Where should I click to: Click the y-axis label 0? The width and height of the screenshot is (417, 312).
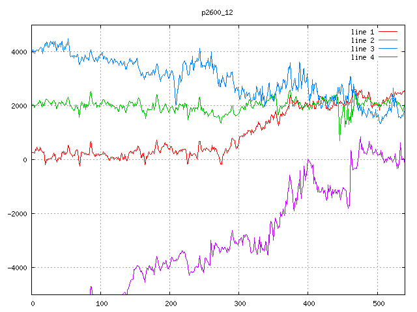coord(25,160)
